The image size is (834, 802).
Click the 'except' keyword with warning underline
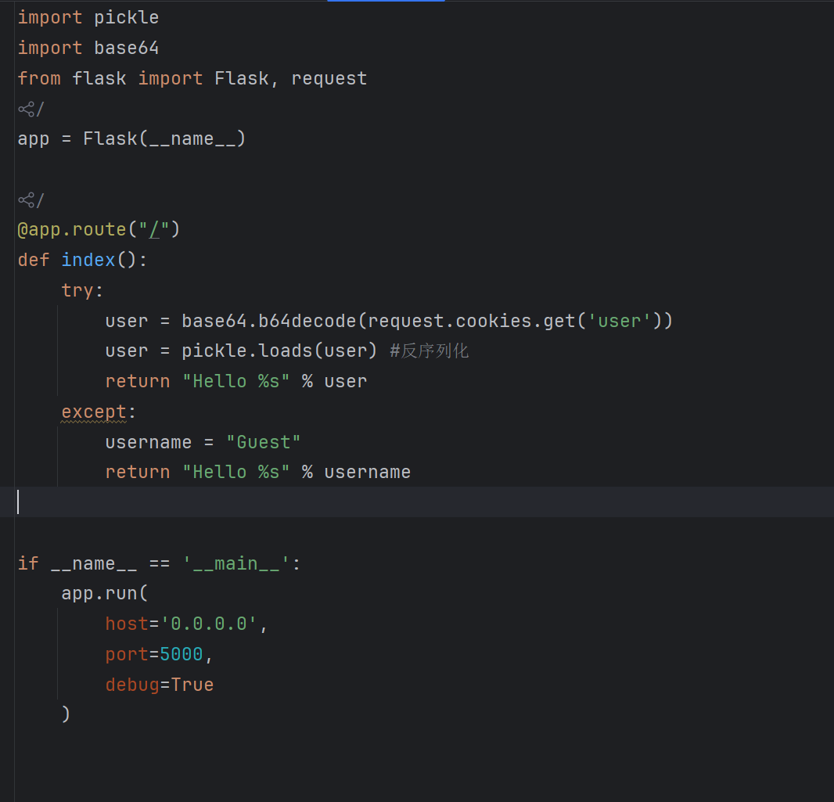coord(94,412)
